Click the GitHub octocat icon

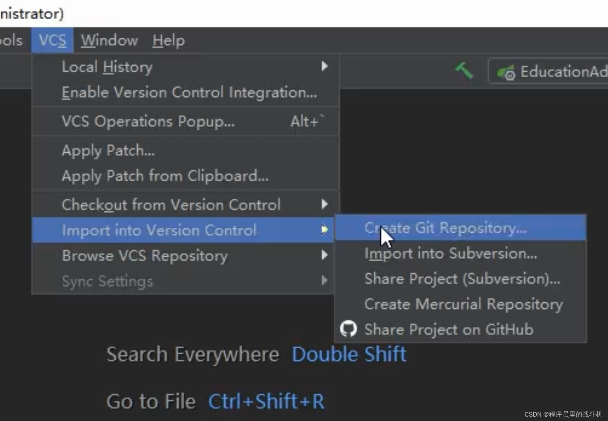click(348, 329)
